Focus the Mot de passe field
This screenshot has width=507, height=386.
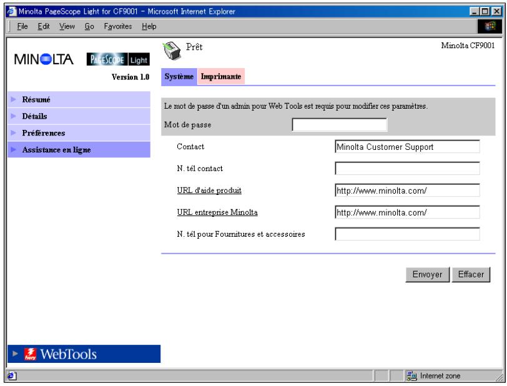click(340, 124)
